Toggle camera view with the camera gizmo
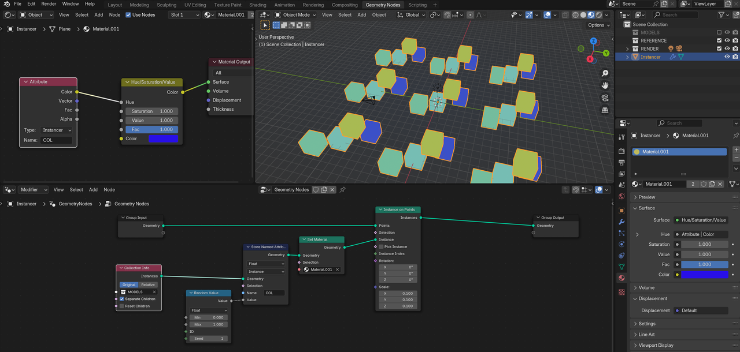The height and width of the screenshot is (352, 740). point(605,98)
